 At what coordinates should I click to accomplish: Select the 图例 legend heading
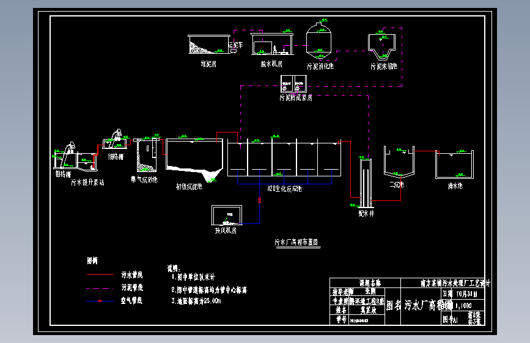92,261
